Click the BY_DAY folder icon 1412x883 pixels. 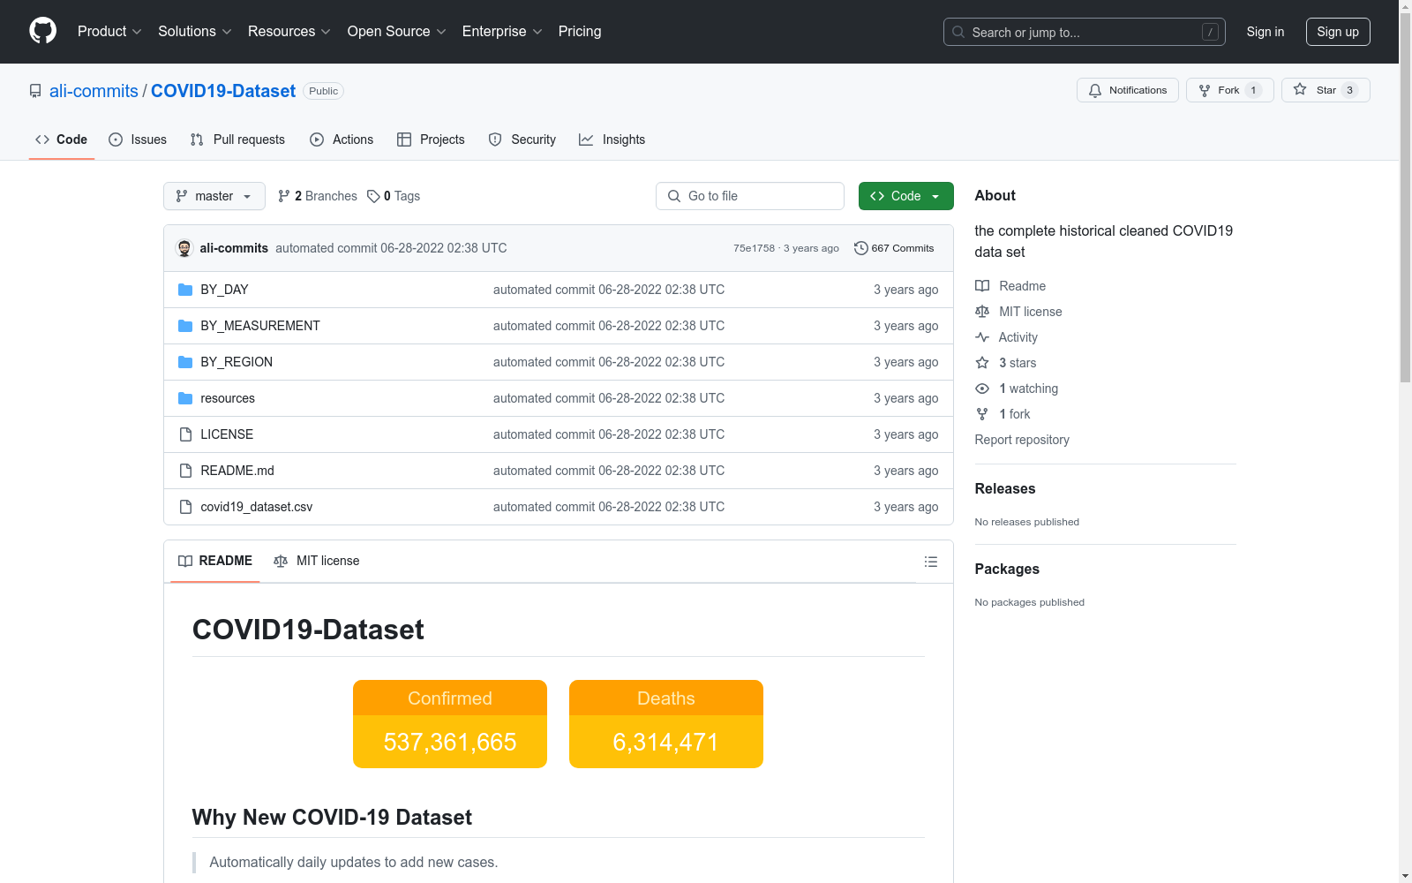click(x=185, y=290)
